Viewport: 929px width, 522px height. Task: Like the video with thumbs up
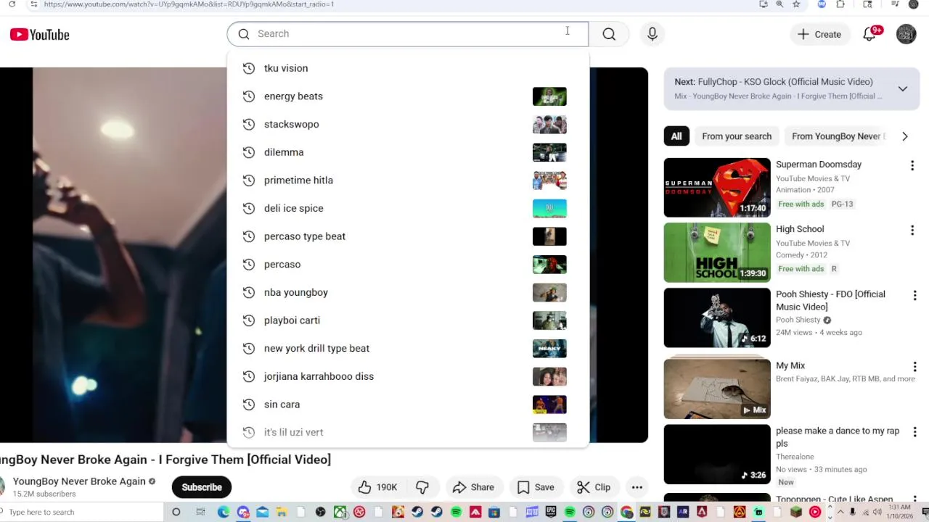[377, 487]
